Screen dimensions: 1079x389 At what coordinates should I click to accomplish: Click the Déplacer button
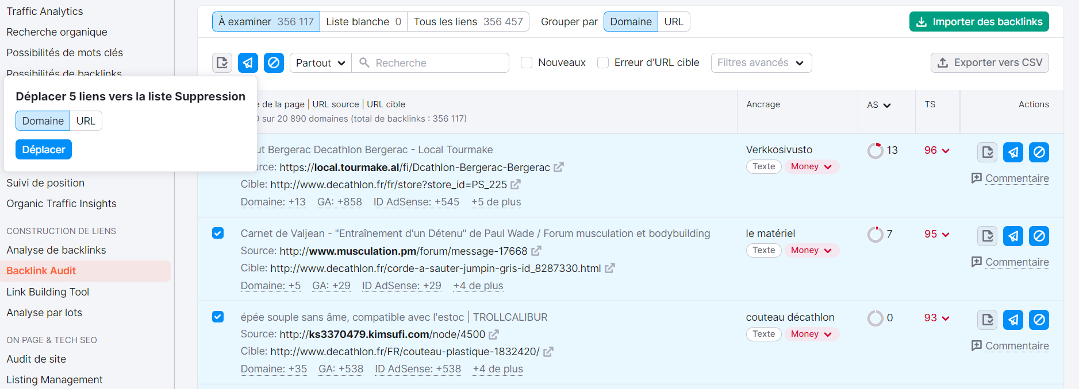point(44,150)
